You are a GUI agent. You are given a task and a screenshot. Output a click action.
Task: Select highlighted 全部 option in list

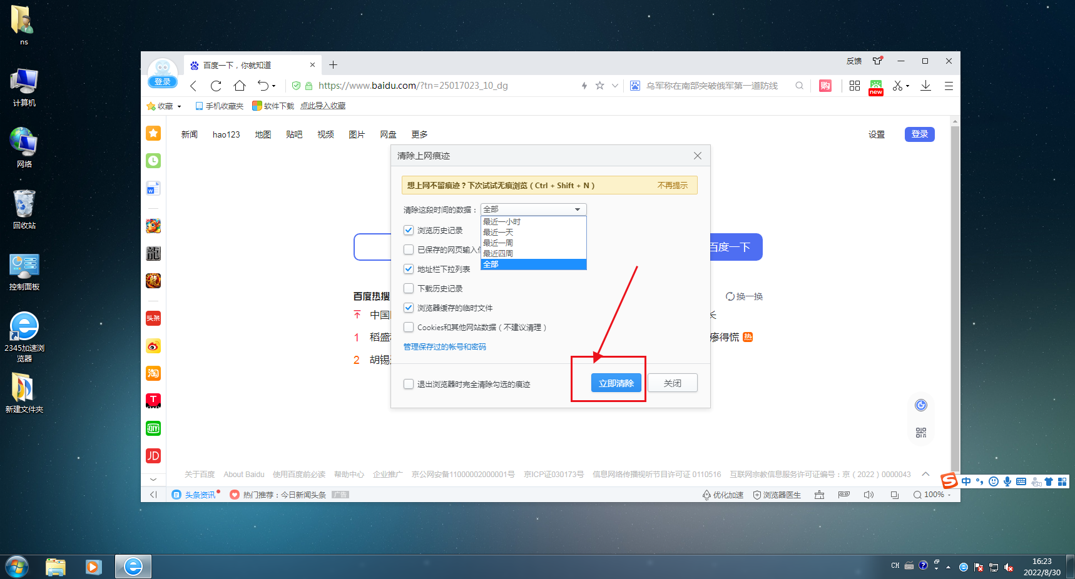coord(534,264)
